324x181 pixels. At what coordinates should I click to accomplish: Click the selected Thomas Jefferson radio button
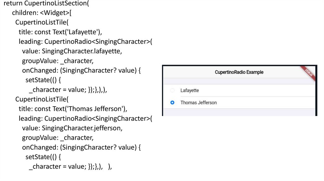click(172, 102)
